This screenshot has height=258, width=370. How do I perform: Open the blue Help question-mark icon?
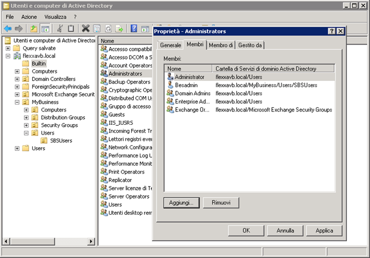click(134, 28)
